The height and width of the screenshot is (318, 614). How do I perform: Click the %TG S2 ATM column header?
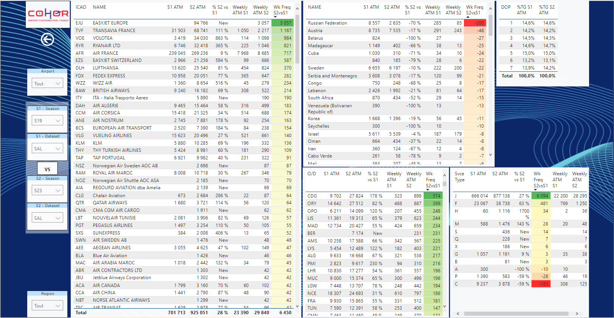[547, 10]
